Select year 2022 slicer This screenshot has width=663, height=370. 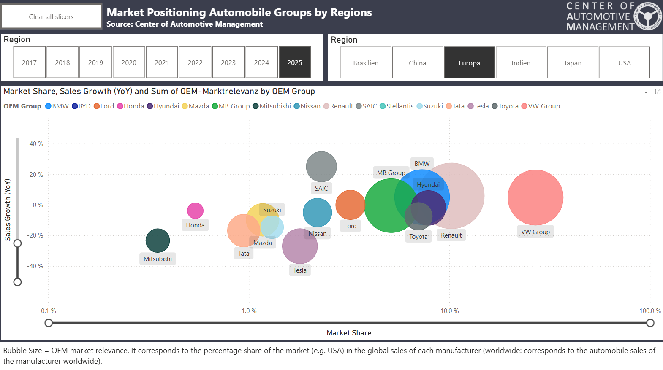point(195,62)
